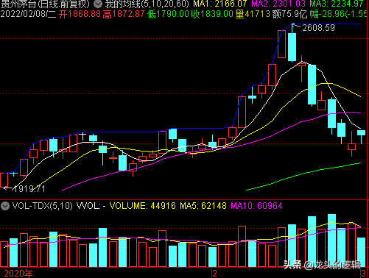This screenshot has height=278, width=369.
Task: Click the turnover text 额75.9亿
Action: 289,14
